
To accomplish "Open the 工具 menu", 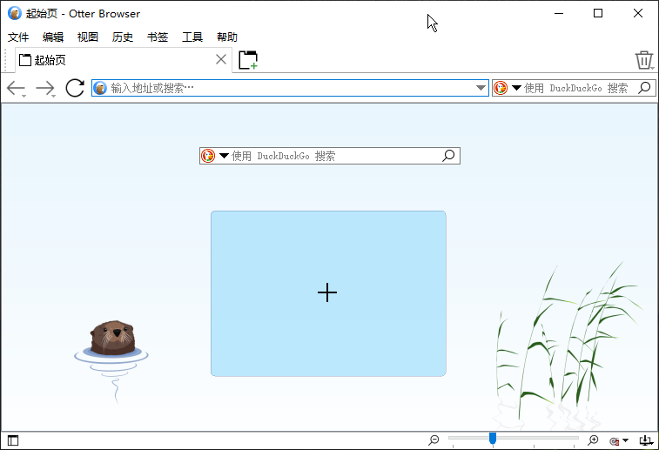I will (x=192, y=37).
